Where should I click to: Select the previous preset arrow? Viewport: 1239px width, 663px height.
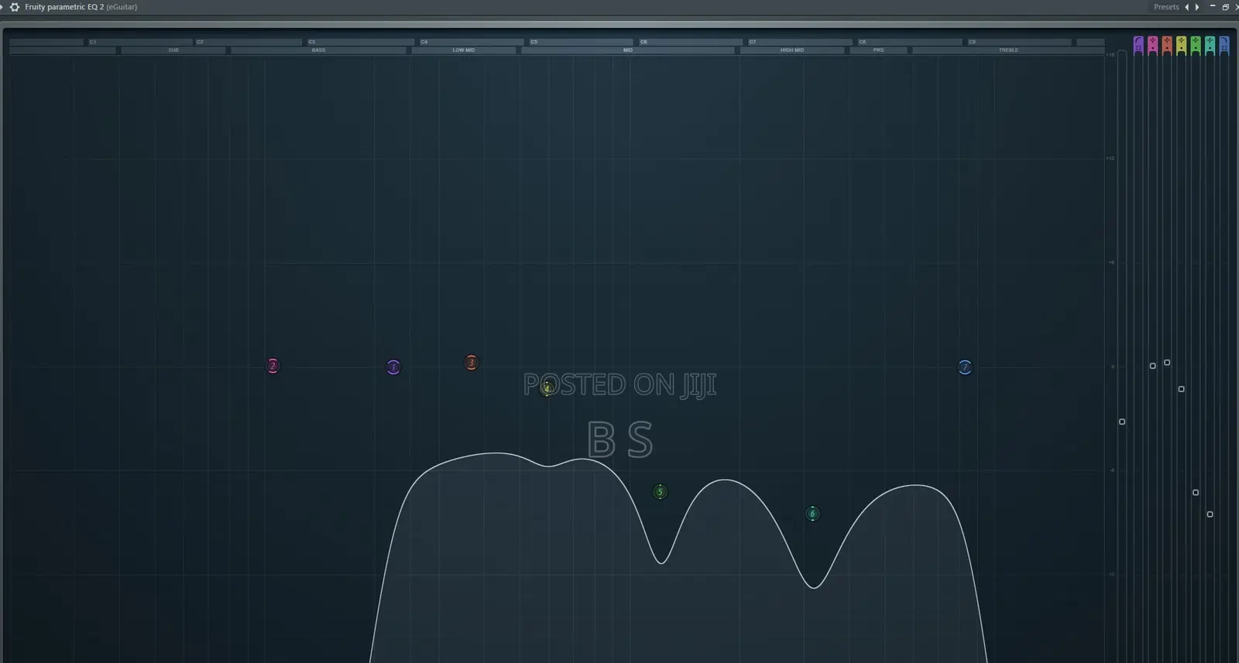(1187, 7)
